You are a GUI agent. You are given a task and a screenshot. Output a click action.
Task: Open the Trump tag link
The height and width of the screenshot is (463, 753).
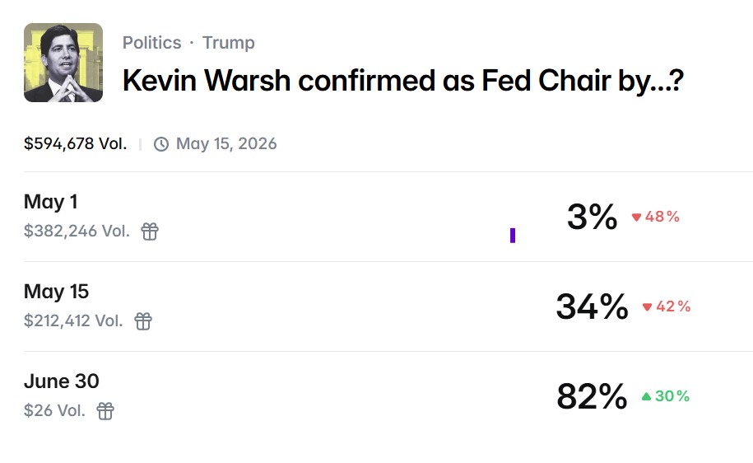point(228,43)
